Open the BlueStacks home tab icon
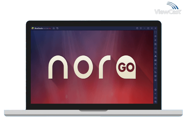 coord(54,28)
